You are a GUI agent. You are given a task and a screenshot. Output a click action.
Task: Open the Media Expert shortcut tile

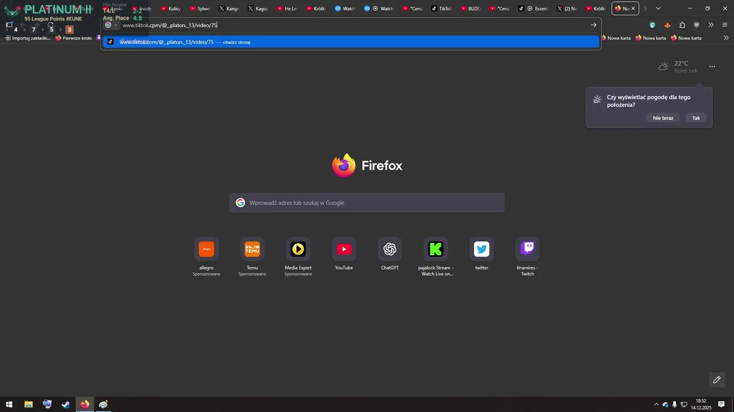pyautogui.click(x=298, y=249)
